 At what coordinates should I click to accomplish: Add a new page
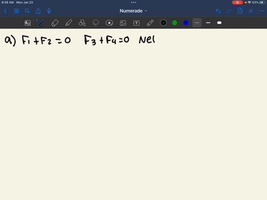tap(240, 11)
